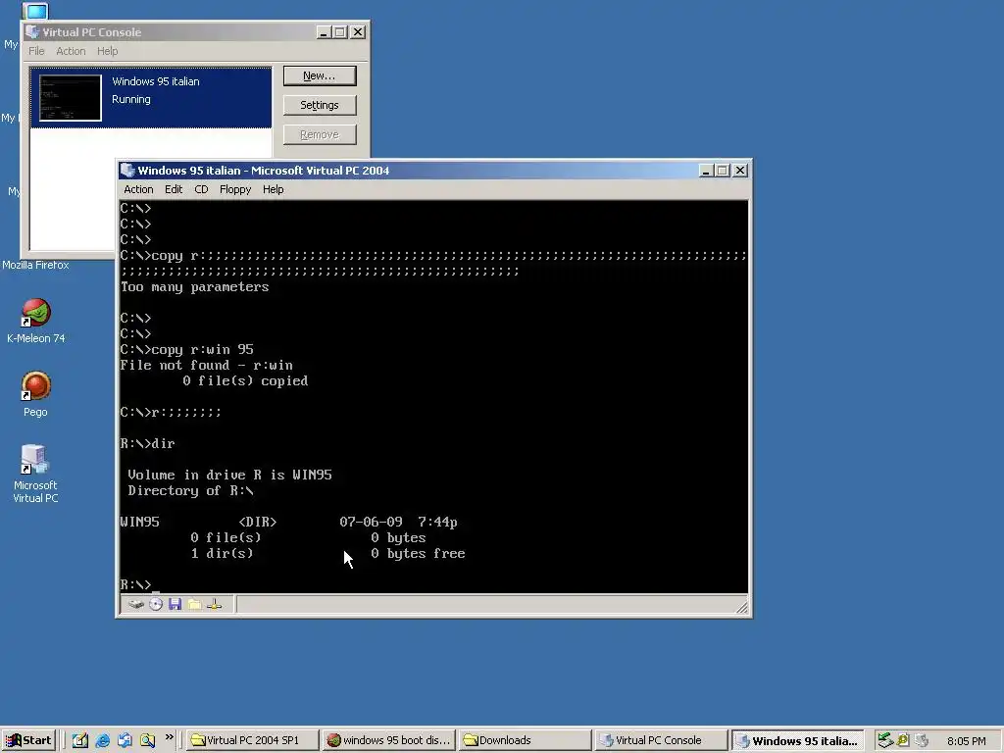1004x753 pixels.
Task: Click the WIN95 <DIR> directory listing line
Action: point(289,522)
